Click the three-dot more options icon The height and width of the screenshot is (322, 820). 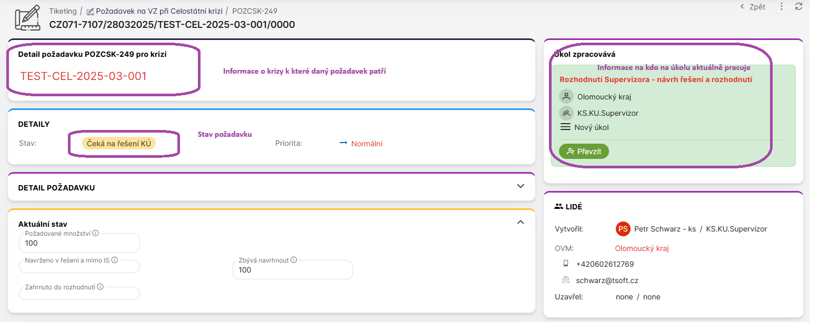[782, 7]
